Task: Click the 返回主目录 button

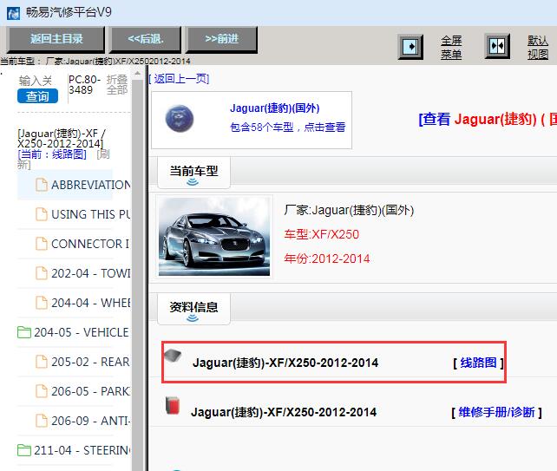Action: point(56,39)
